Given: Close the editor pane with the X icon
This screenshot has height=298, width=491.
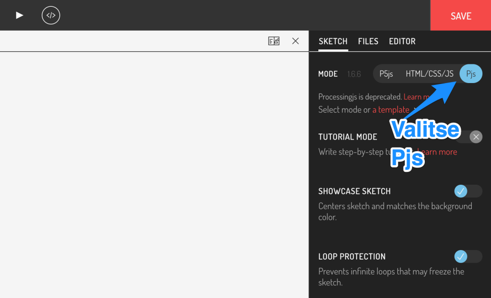Looking at the screenshot, I should click(295, 41).
